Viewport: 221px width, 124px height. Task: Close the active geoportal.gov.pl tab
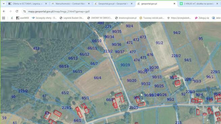(174, 4)
